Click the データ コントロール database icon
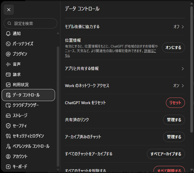This screenshot has width=194, height=173. [8, 95]
